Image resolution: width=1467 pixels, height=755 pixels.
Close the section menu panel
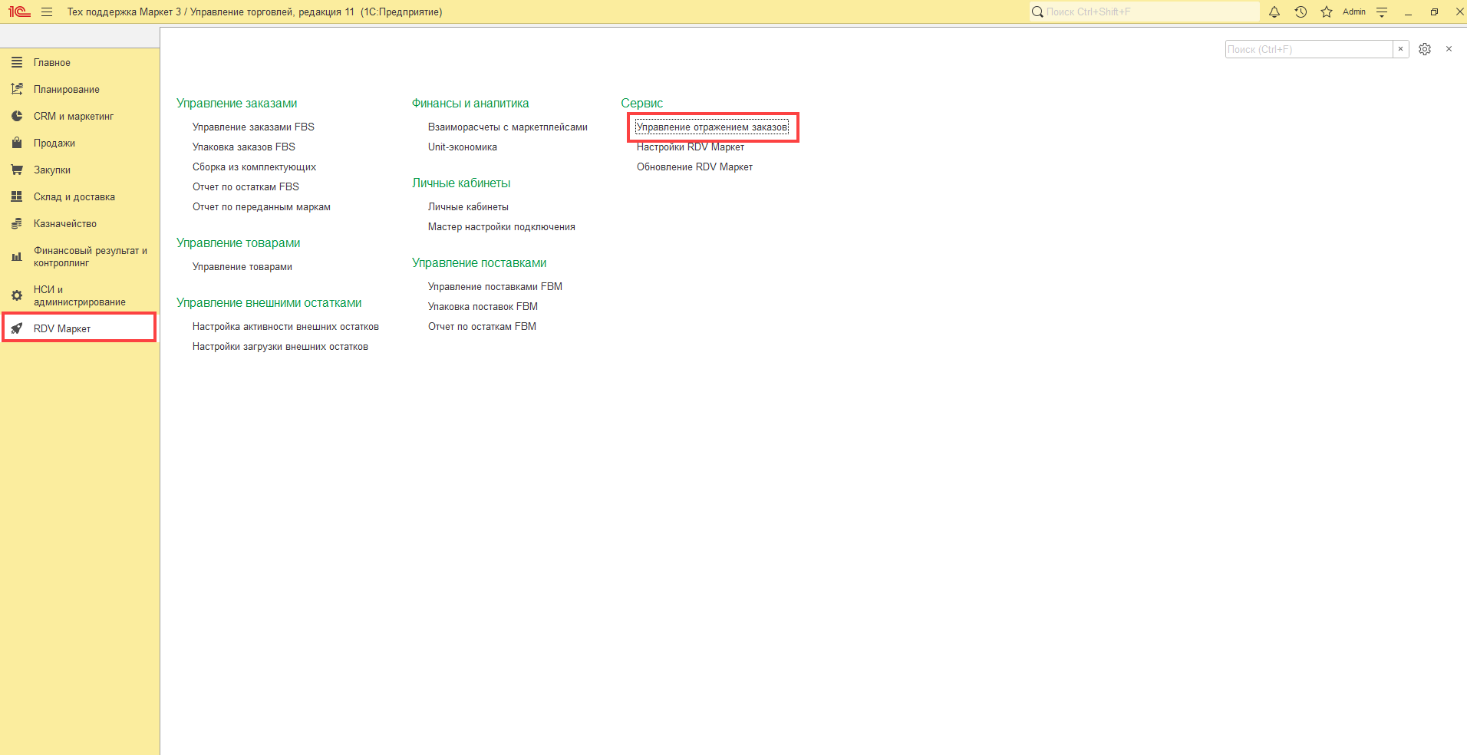point(1449,49)
